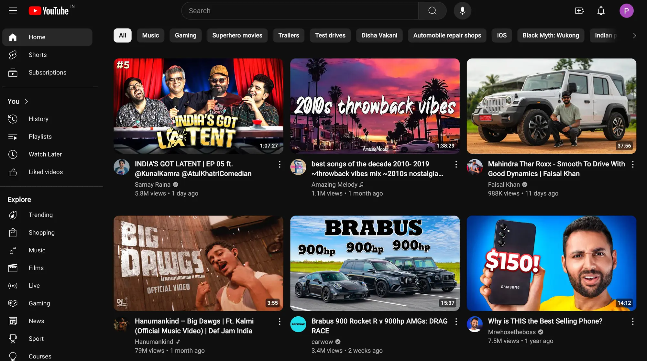
Task: Click the search magnifier button
Action: pos(432,11)
